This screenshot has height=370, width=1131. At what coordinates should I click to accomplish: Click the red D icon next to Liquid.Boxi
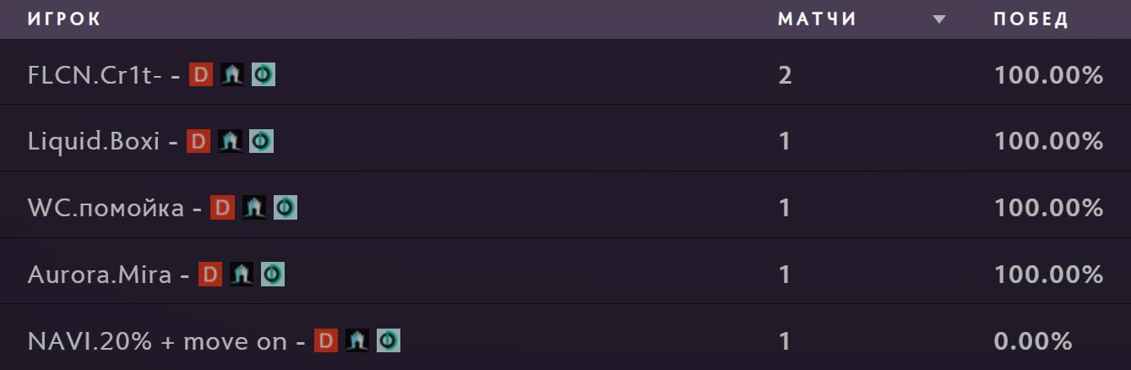(198, 141)
